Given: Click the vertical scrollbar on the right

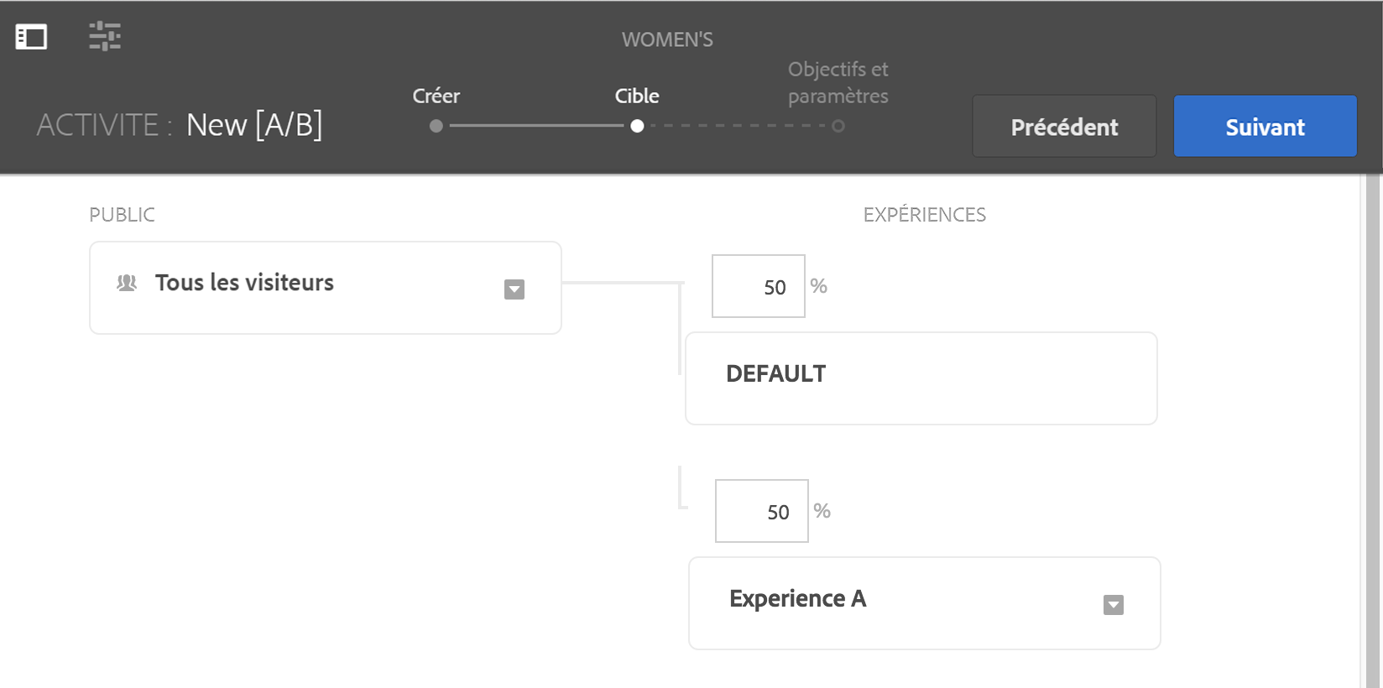Looking at the screenshot, I should click(x=1373, y=420).
